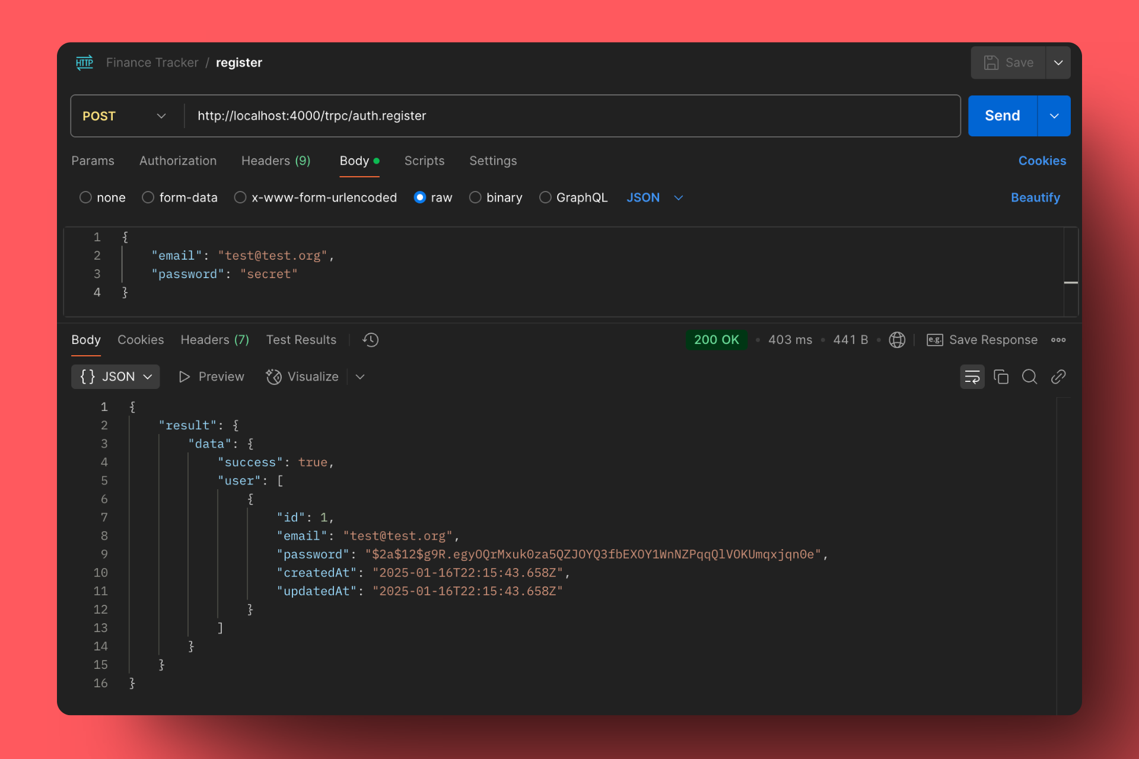
Task: Switch to the Scripts tab
Action: coord(424,161)
